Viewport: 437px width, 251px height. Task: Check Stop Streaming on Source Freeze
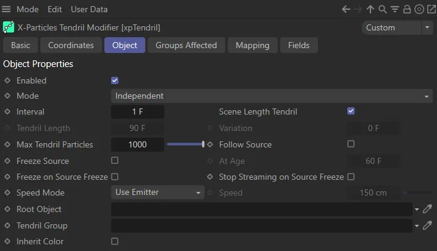click(351, 177)
